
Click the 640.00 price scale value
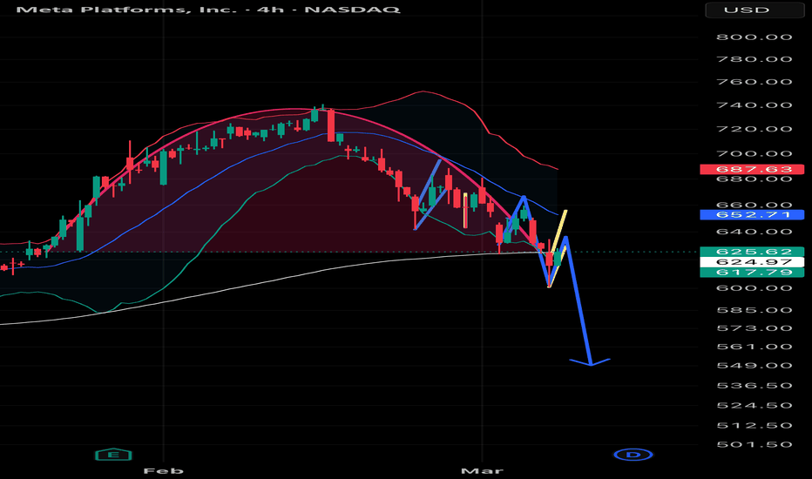coord(754,232)
